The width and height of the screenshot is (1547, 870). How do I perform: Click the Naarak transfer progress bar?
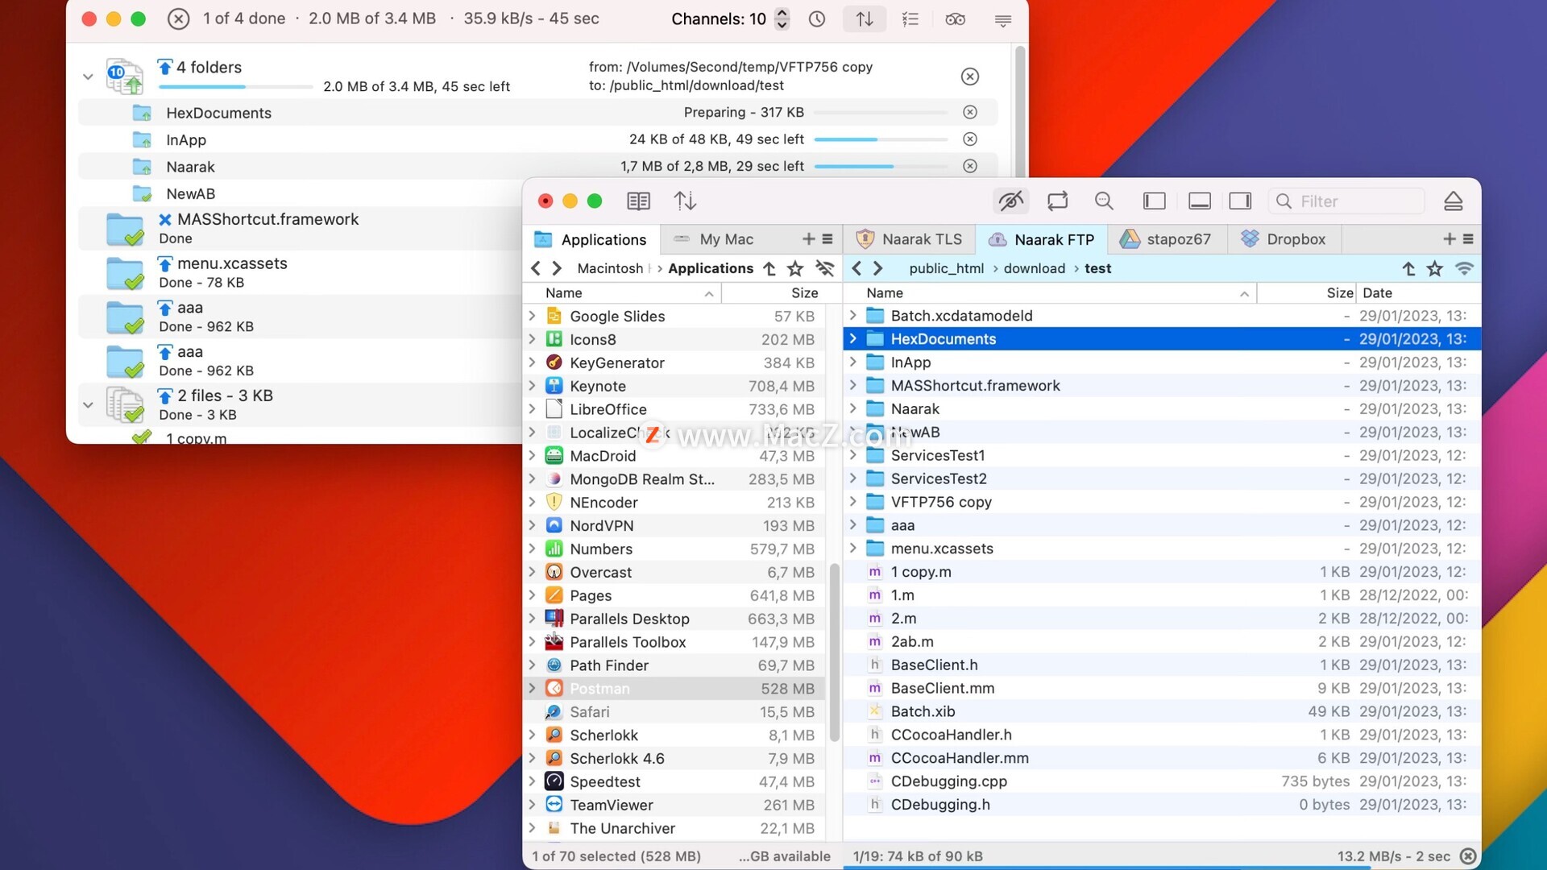pos(881,166)
